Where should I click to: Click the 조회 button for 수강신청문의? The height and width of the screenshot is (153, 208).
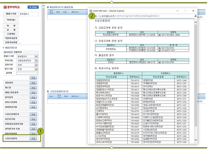point(33,138)
